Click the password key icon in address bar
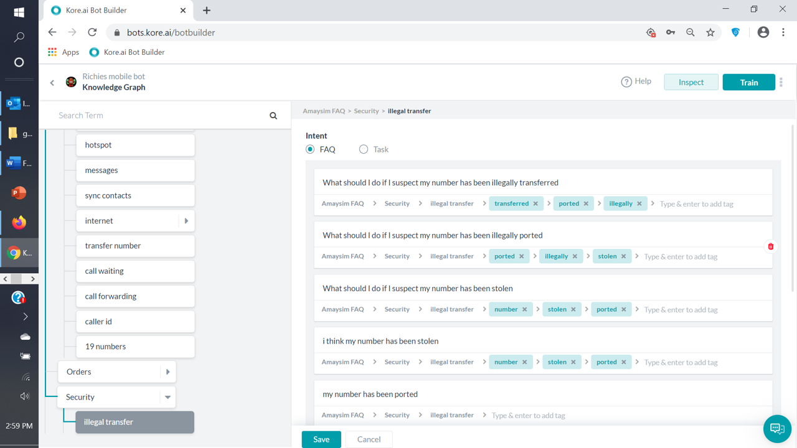 coord(671,32)
